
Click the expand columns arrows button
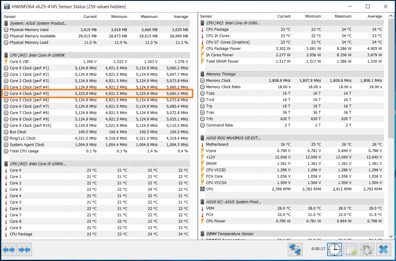[9, 250]
